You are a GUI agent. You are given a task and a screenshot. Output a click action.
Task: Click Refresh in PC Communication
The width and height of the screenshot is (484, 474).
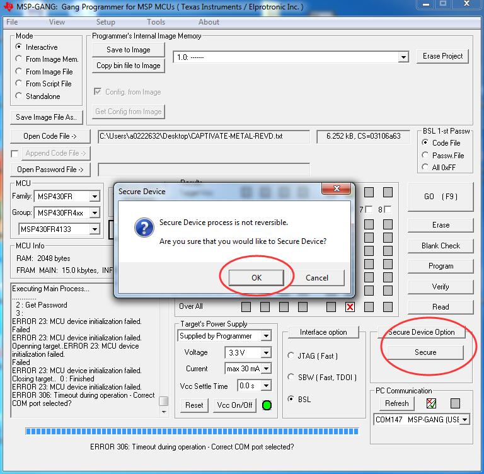pos(396,403)
